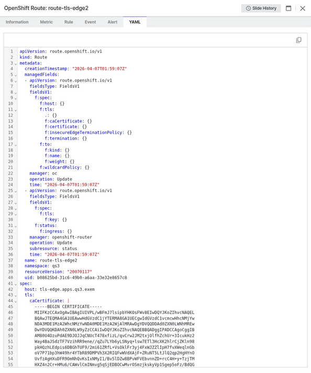The image size is (311, 373).
Task: Copy YAML content with the clipboard icon
Action: click(x=298, y=40)
